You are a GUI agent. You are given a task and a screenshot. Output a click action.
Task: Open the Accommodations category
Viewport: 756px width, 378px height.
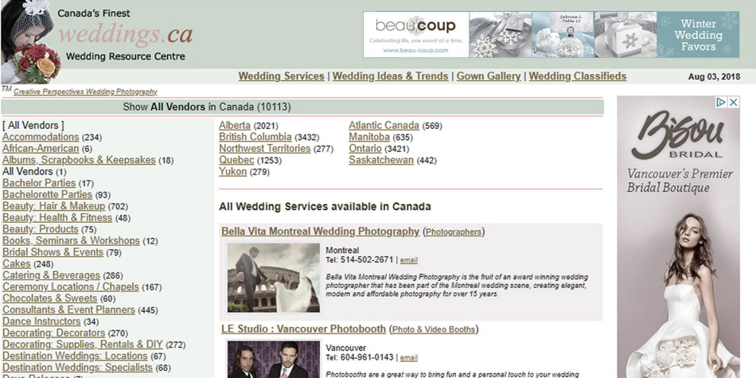point(41,137)
